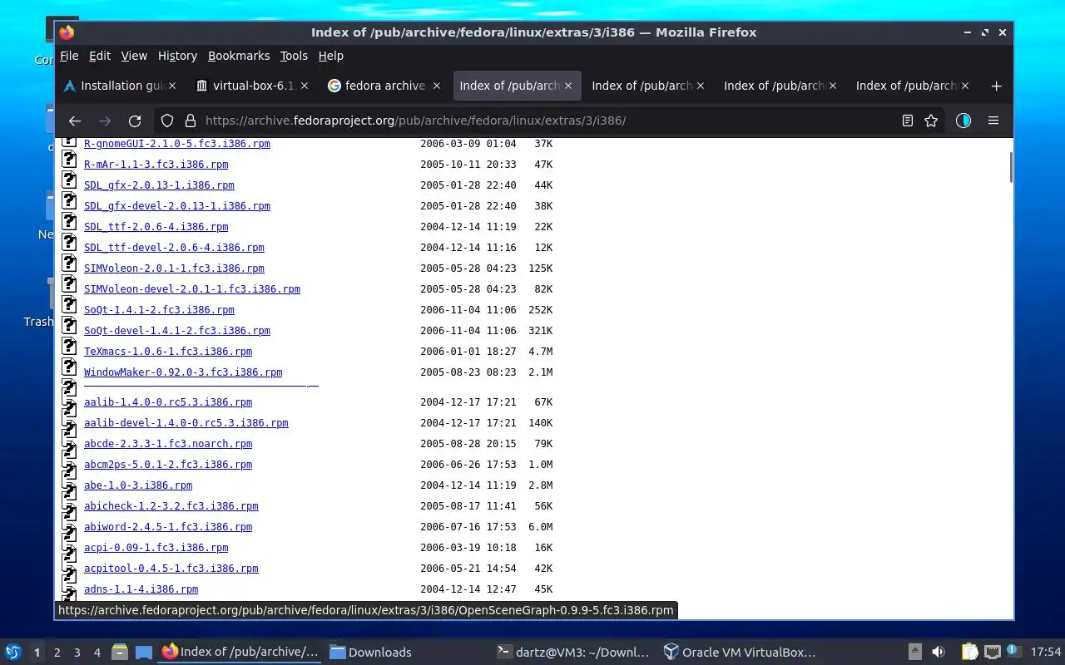
Task: Download R-mAr-1.1-3.fc3.i386.rpm
Action: tap(156, 165)
